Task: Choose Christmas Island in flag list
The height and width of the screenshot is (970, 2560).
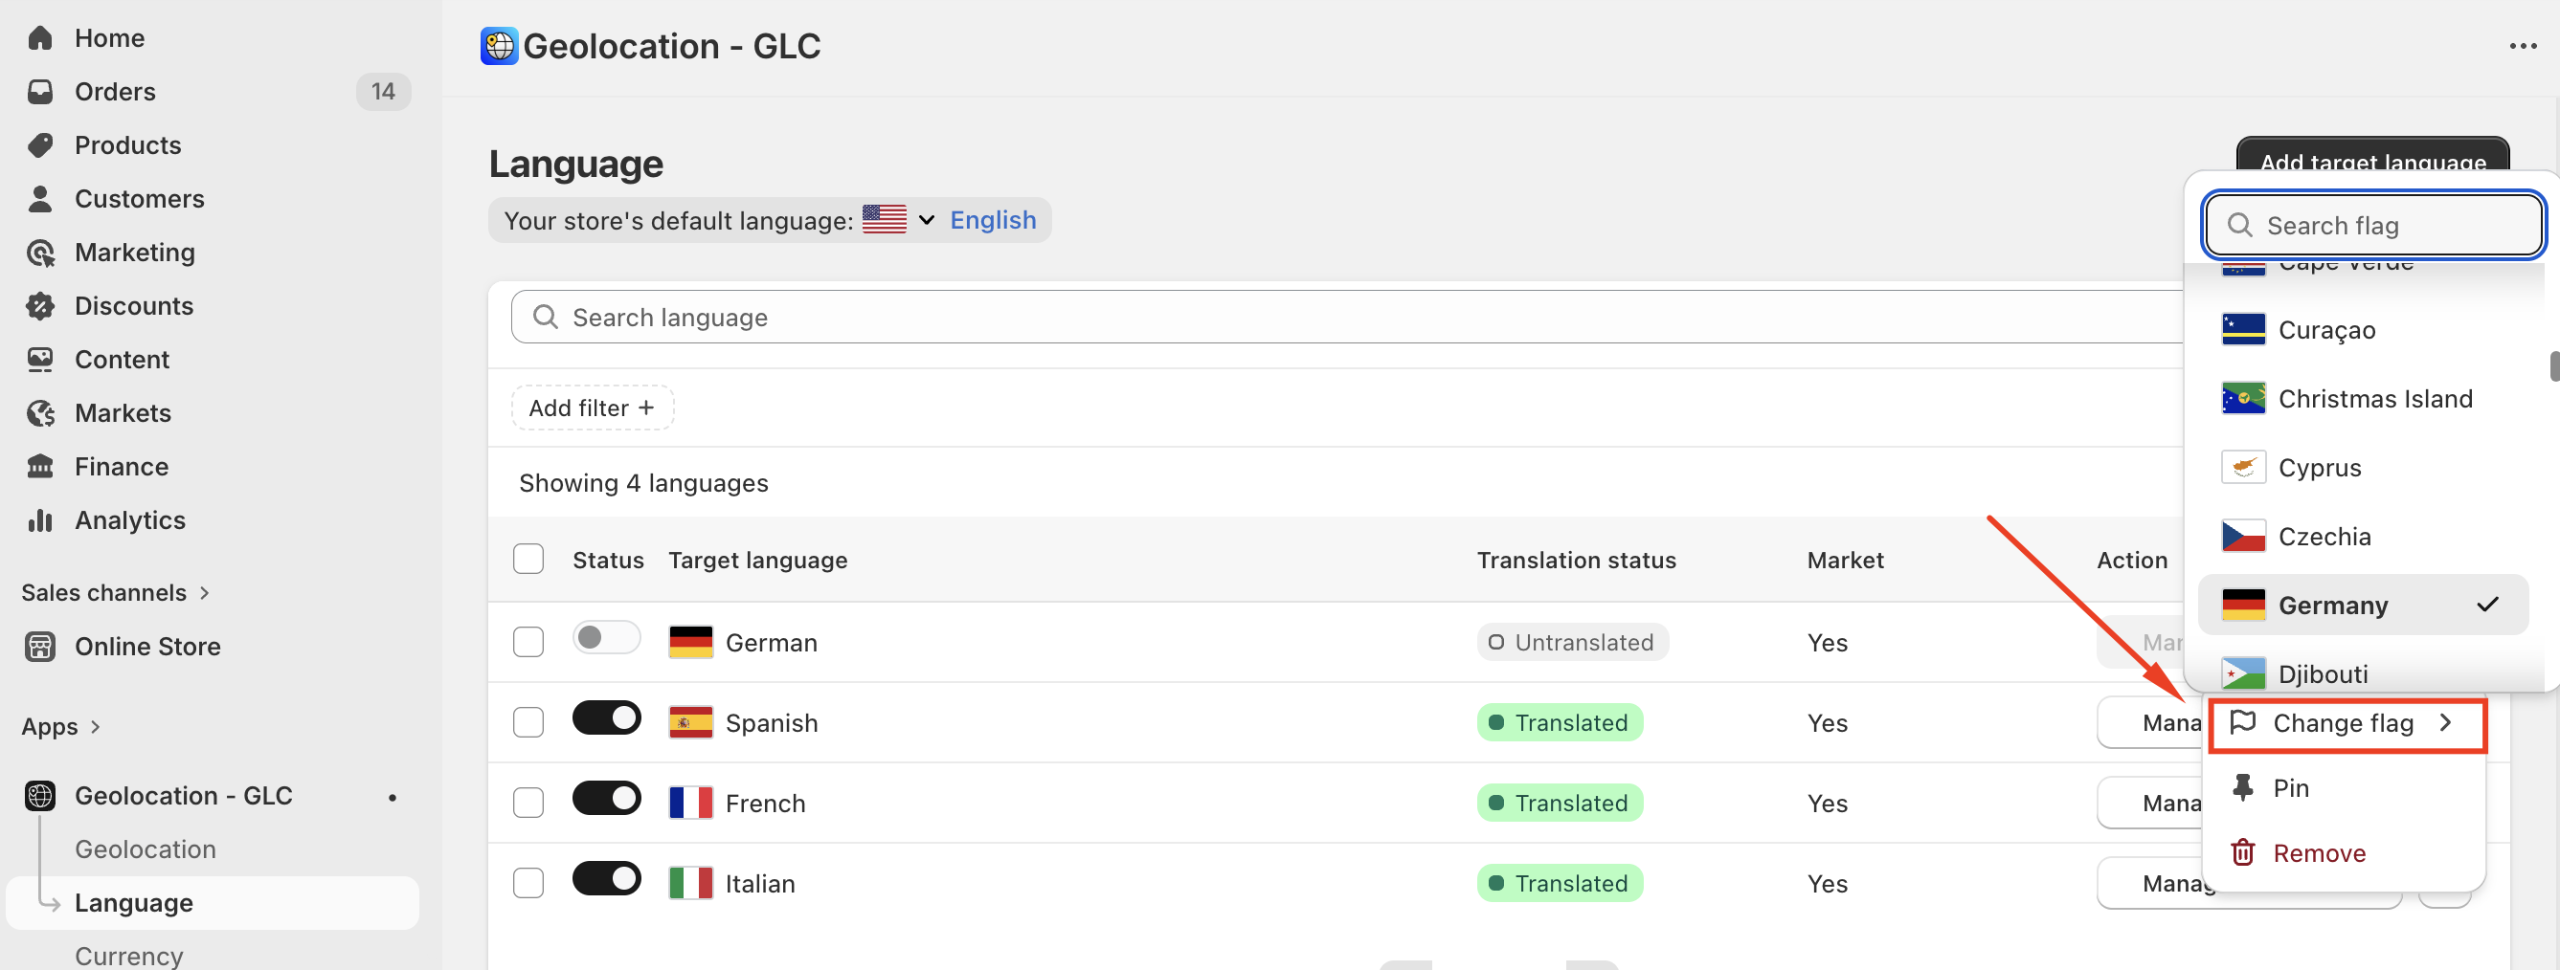Action: point(2362,399)
